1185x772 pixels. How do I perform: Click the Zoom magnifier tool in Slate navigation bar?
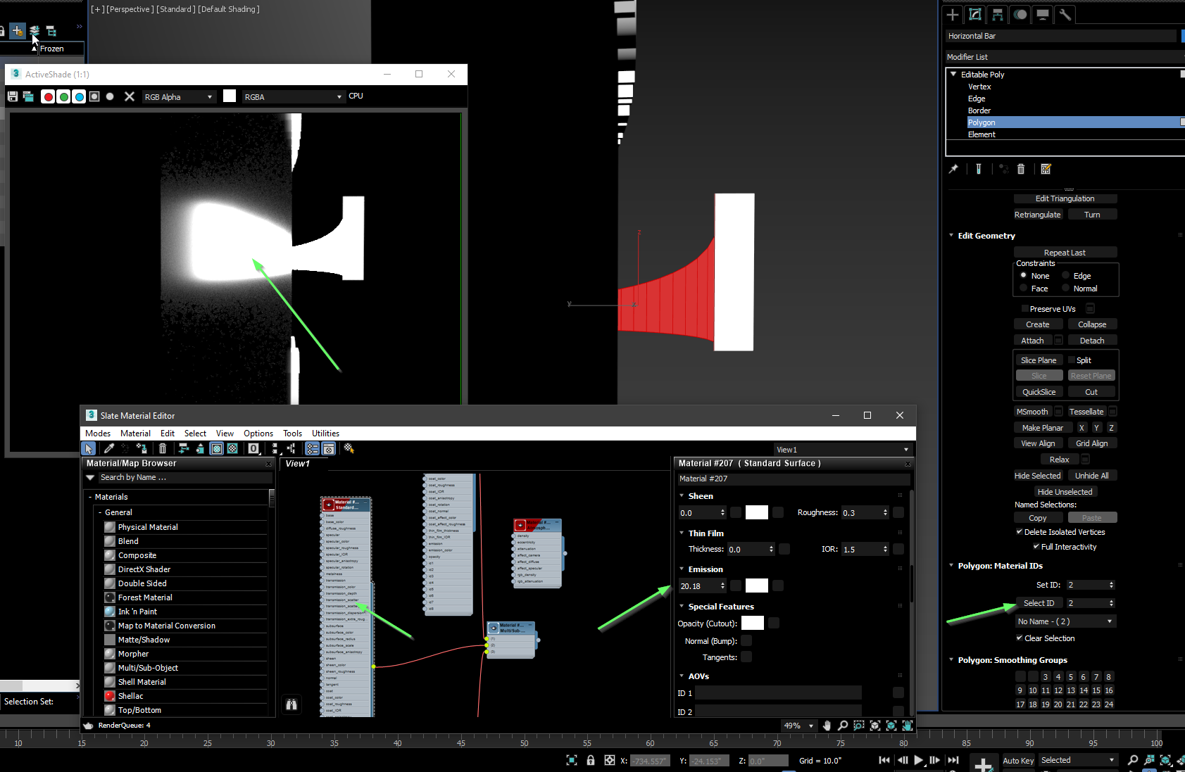click(x=843, y=726)
